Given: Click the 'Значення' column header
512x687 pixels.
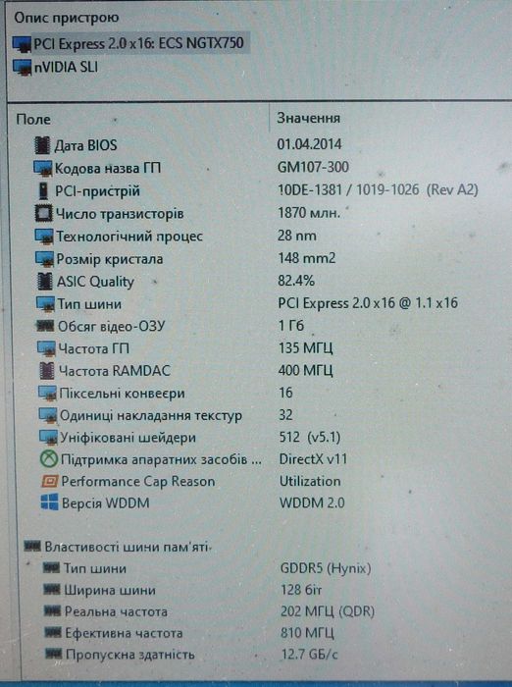Looking at the screenshot, I should (x=308, y=119).
